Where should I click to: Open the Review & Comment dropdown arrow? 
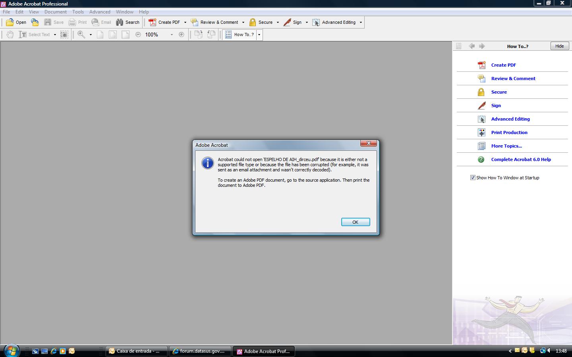point(243,23)
